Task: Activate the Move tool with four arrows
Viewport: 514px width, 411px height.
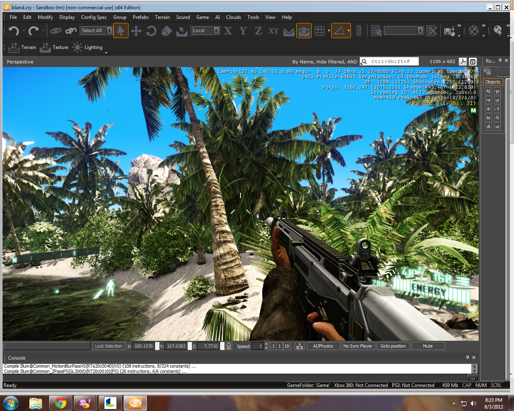Action: coord(136,31)
